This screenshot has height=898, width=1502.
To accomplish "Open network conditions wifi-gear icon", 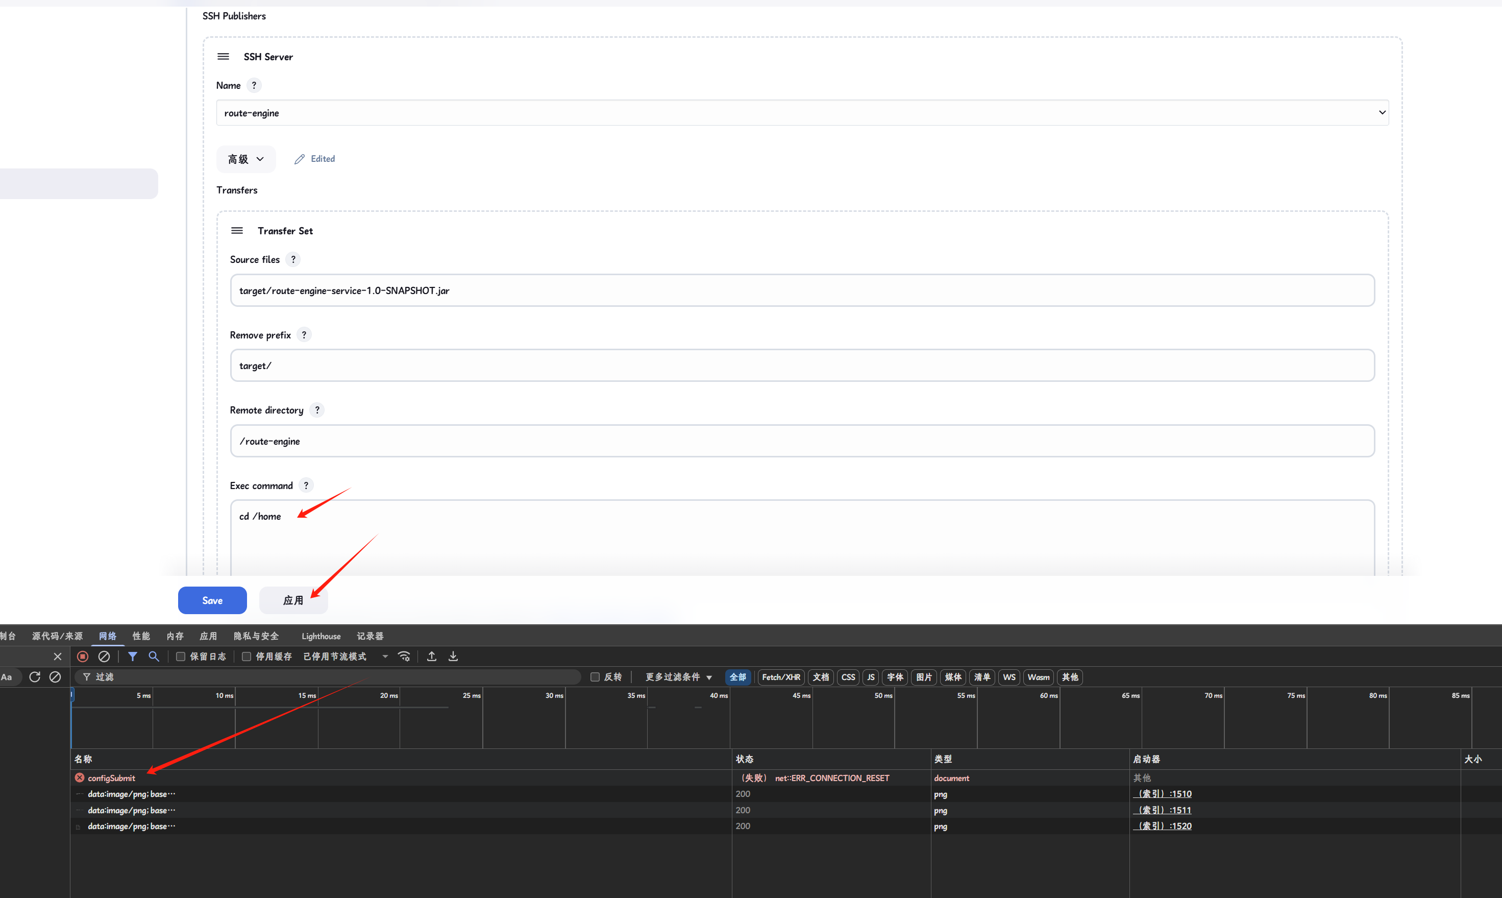I will click(x=404, y=657).
